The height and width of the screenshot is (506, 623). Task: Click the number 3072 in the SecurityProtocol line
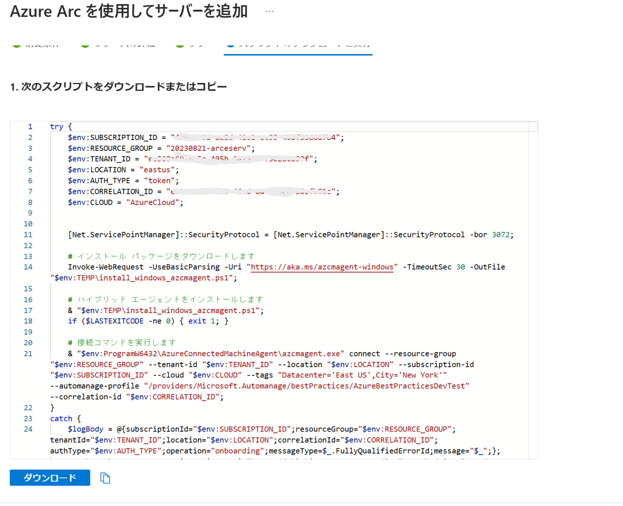500,234
